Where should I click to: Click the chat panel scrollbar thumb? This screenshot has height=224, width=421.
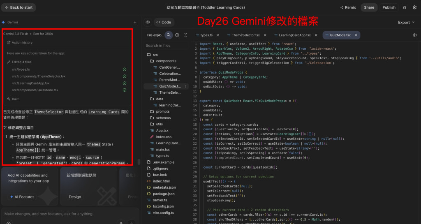[139, 162]
